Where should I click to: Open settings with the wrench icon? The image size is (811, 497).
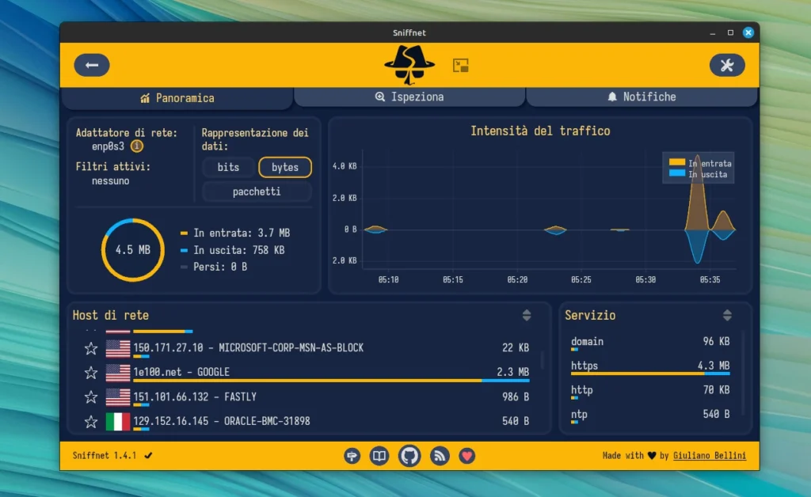(726, 65)
